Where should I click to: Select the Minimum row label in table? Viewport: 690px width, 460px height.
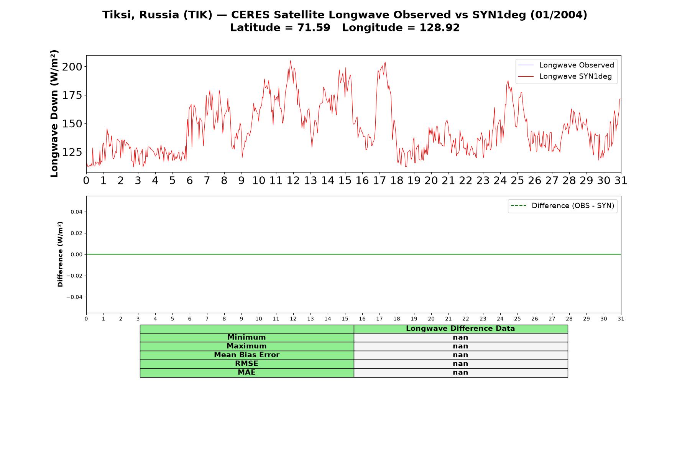246,338
